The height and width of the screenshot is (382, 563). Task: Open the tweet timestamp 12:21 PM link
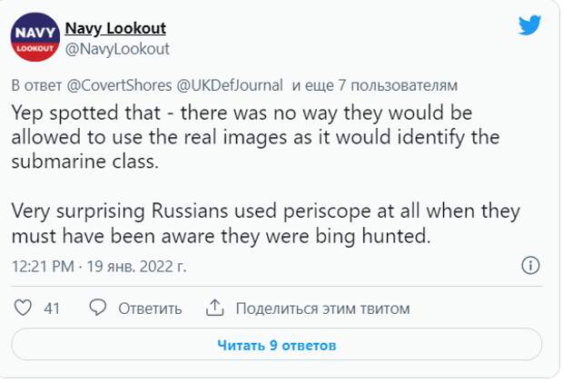point(43,267)
